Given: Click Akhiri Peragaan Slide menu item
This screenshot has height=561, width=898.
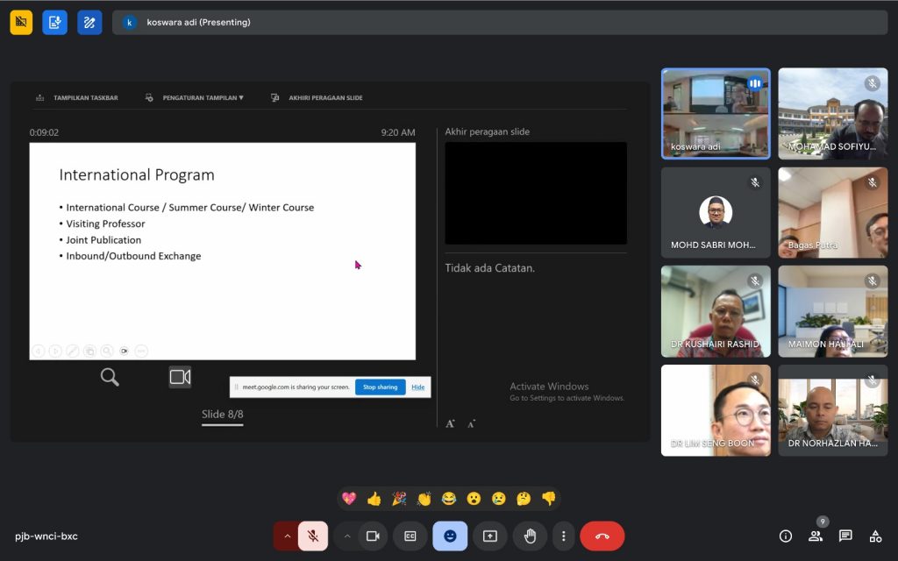Looking at the screenshot, I should click(317, 98).
